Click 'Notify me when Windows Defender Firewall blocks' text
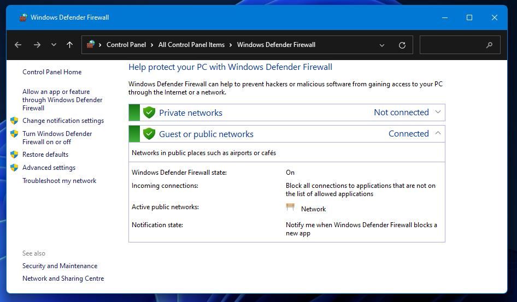The height and width of the screenshot is (302, 517). [361, 229]
